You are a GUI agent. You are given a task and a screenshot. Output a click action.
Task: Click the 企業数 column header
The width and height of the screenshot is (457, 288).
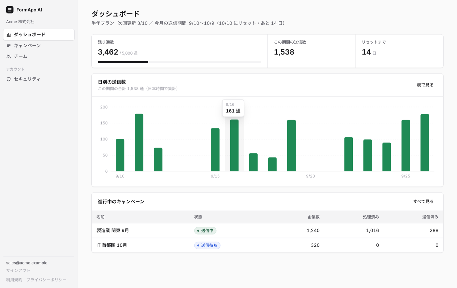pyautogui.click(x=314, y=217)
